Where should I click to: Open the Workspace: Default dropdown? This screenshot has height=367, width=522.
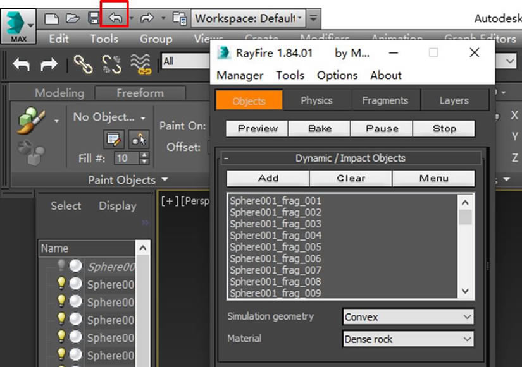(x=248, y=18)
